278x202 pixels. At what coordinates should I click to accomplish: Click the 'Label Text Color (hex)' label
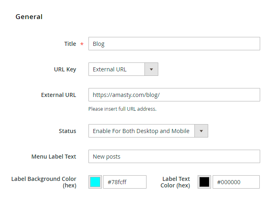(175, 182)
